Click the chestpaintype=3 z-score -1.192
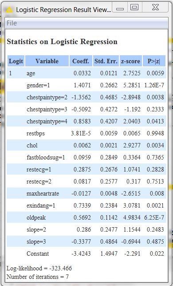Viewport: 173px width, 286px height. tap(132, 109)
